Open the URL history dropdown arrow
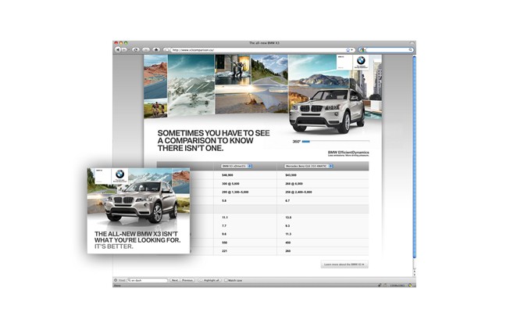 coord(352,50)
